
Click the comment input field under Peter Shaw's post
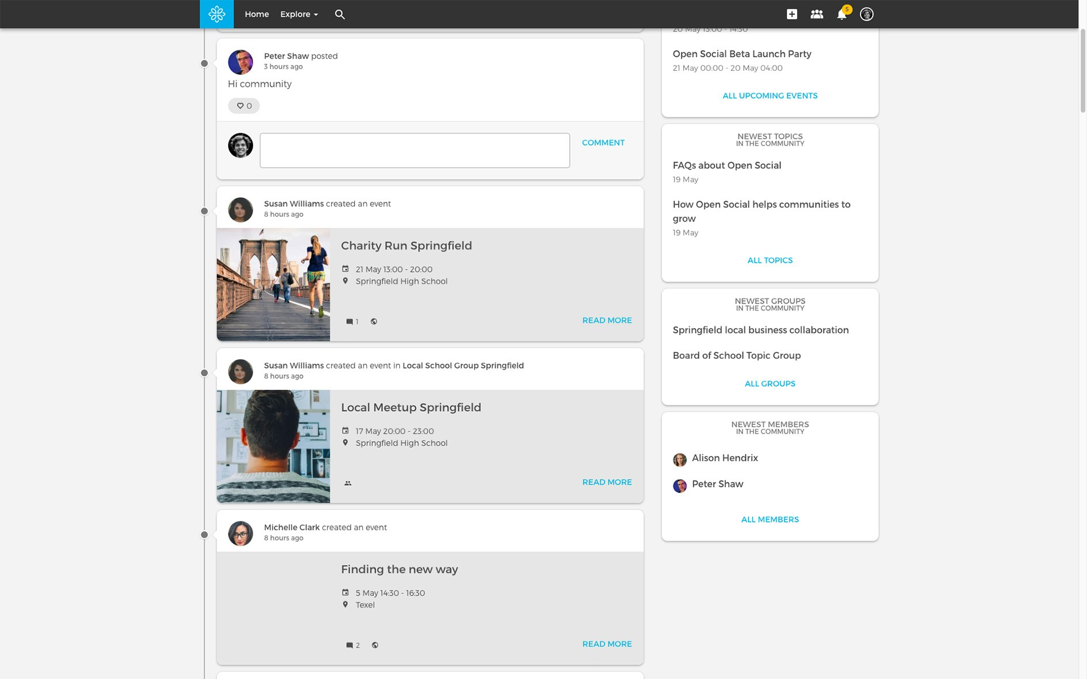414,150
